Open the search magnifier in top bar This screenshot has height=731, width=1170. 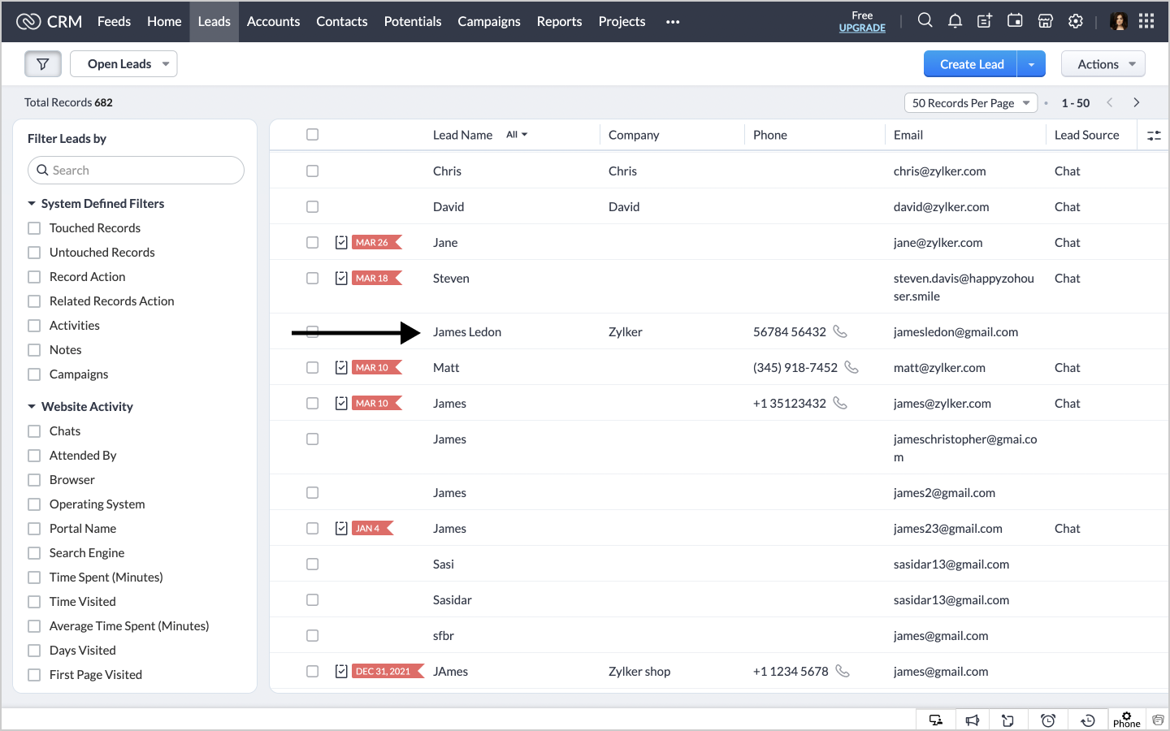click(925, 21)
